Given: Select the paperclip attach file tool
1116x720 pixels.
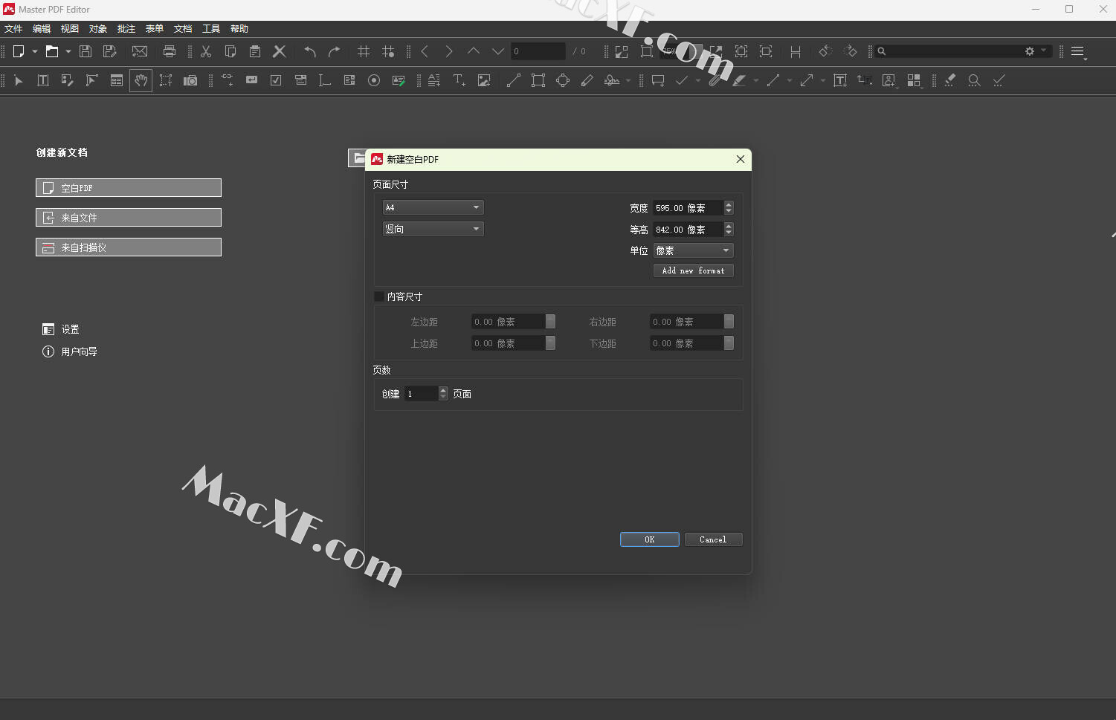Looking at the screenshot, I should pos(714,80).
